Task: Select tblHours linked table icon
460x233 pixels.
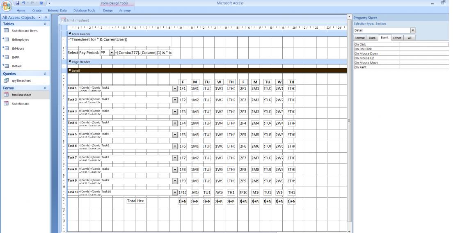Action: click(x=6, y=48)
